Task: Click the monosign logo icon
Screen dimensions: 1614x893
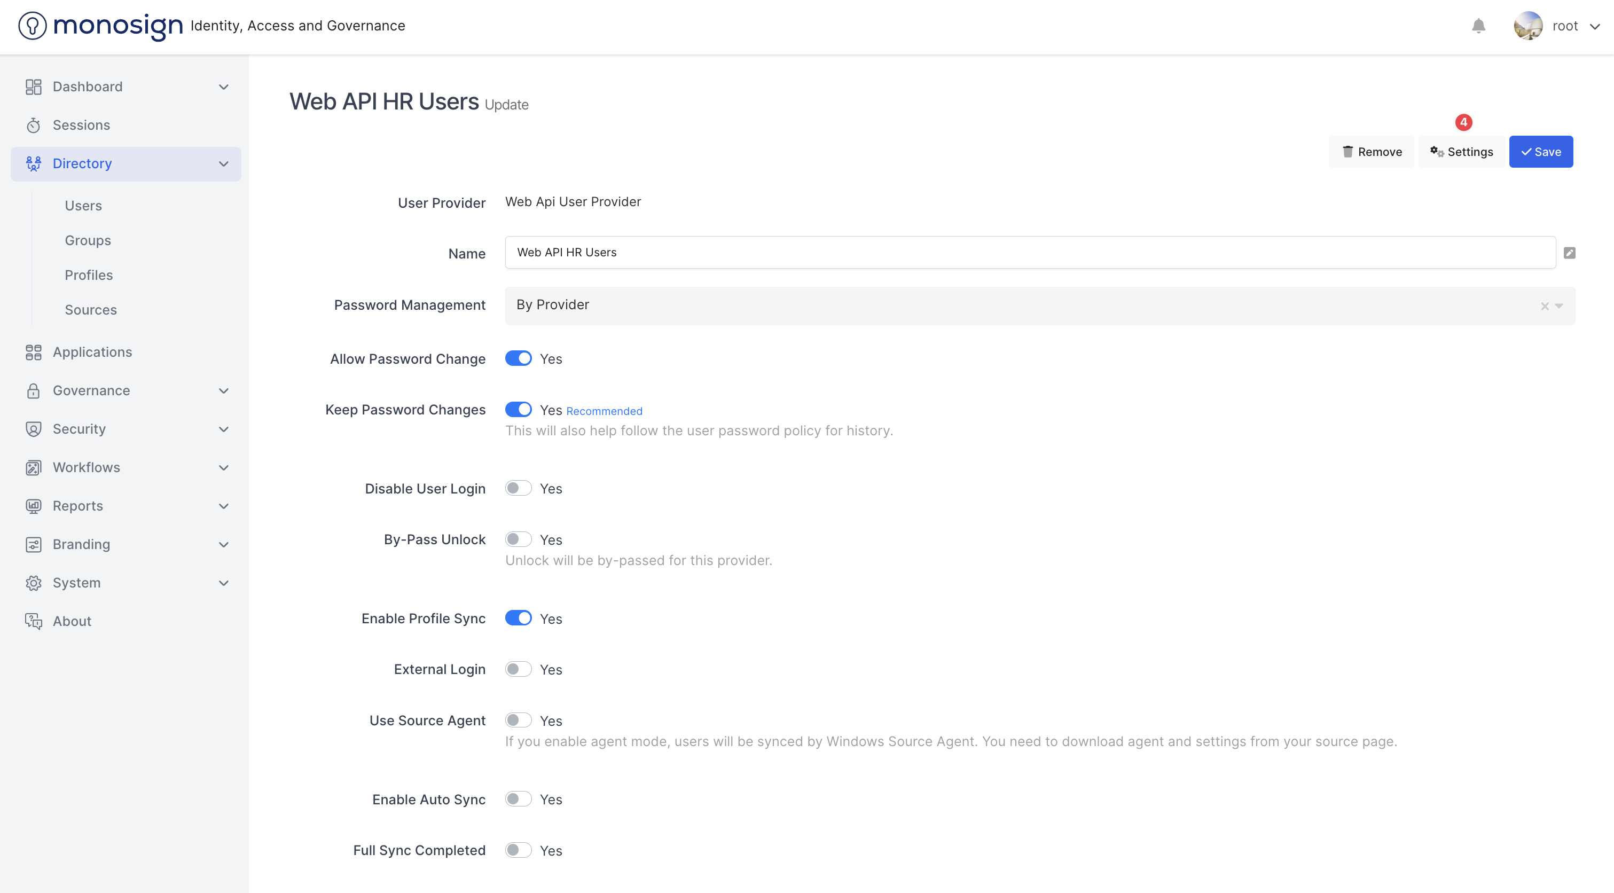Action: click(x=33, y=26)
